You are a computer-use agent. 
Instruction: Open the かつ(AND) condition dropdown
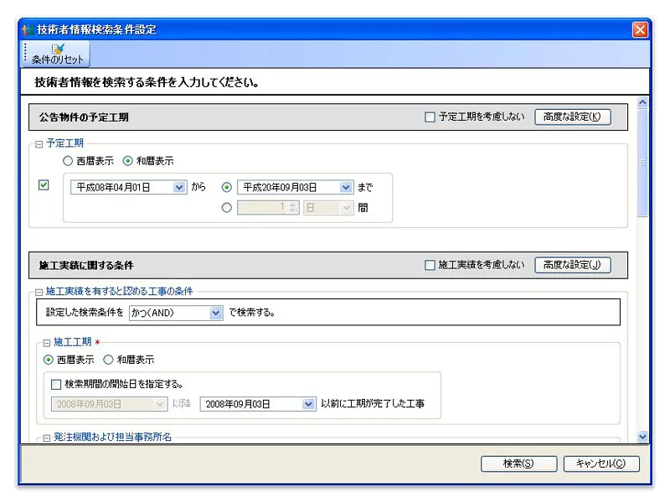tap(216, 313)
